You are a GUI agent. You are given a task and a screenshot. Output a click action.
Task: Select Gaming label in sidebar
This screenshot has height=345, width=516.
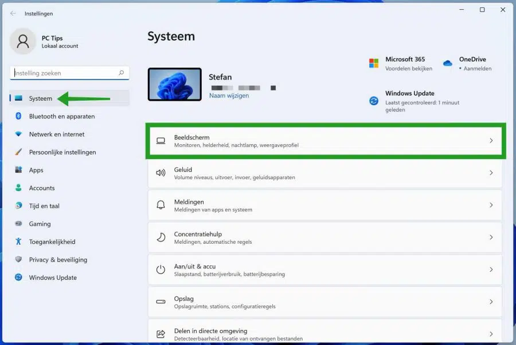(x=40, y=224)
